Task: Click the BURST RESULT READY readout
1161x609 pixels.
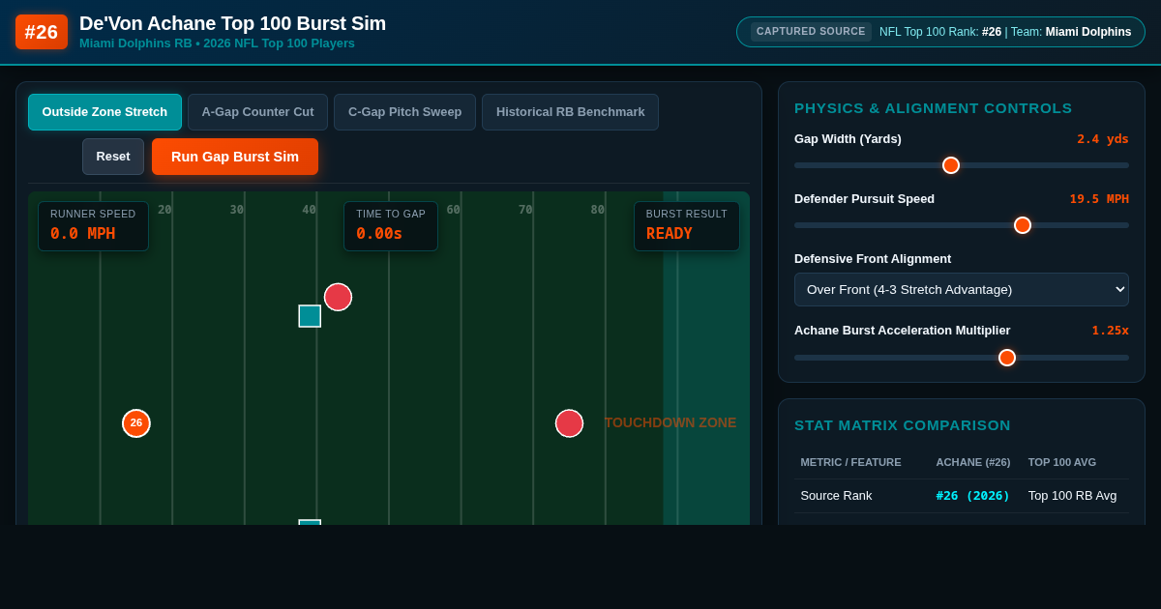Action: (x=687, y=226)
